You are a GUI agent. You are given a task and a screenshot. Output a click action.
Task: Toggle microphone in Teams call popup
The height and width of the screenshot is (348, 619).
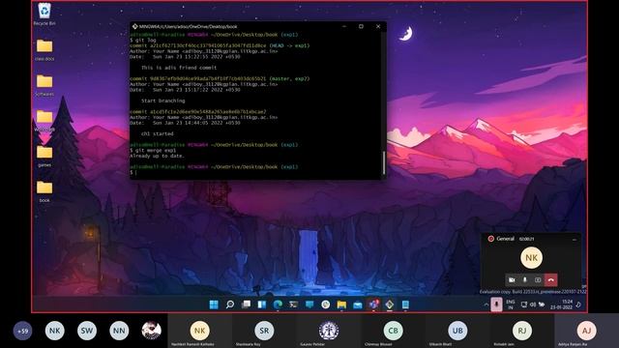[x=524, y=279]
